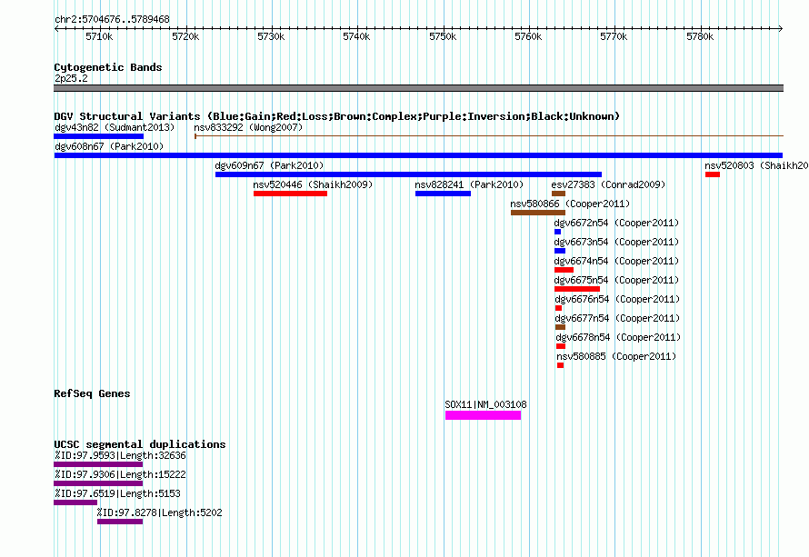The height and width of the screenshot is (557, 809).
Task: Click the nsv520446 (Shaikh2009) red loss bar
Action: click(291, 194)
